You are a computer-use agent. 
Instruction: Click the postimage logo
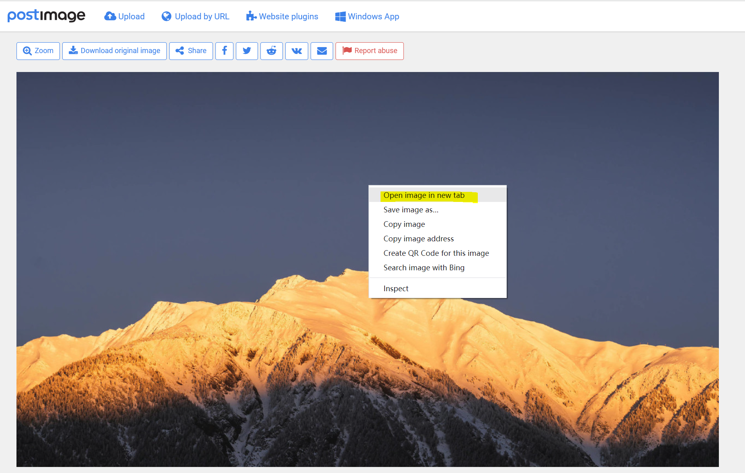(x=47, y=16)
